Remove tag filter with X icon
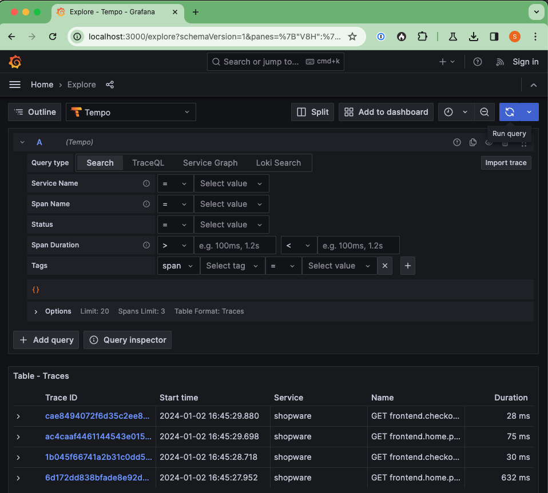Image resolution: width=548 pixels, height=493 pixels. [x=385, y=266]
